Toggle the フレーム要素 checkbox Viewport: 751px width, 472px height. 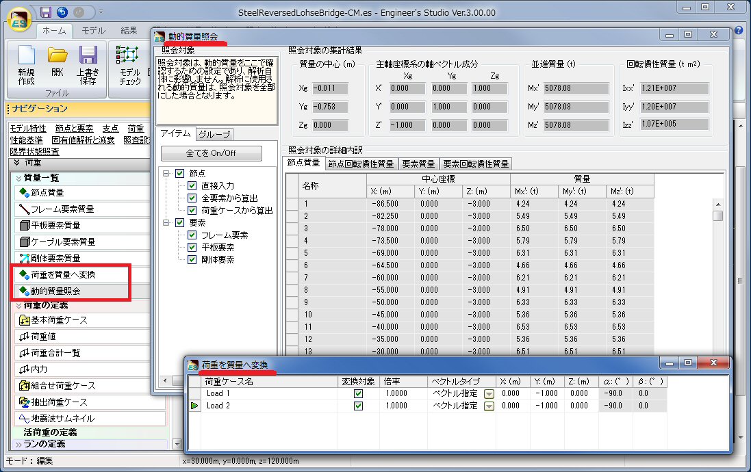tap(192, 235)
